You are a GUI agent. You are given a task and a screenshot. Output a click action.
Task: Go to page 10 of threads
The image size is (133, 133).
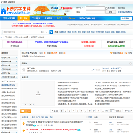pyautogui.click(x=98, y=111)
